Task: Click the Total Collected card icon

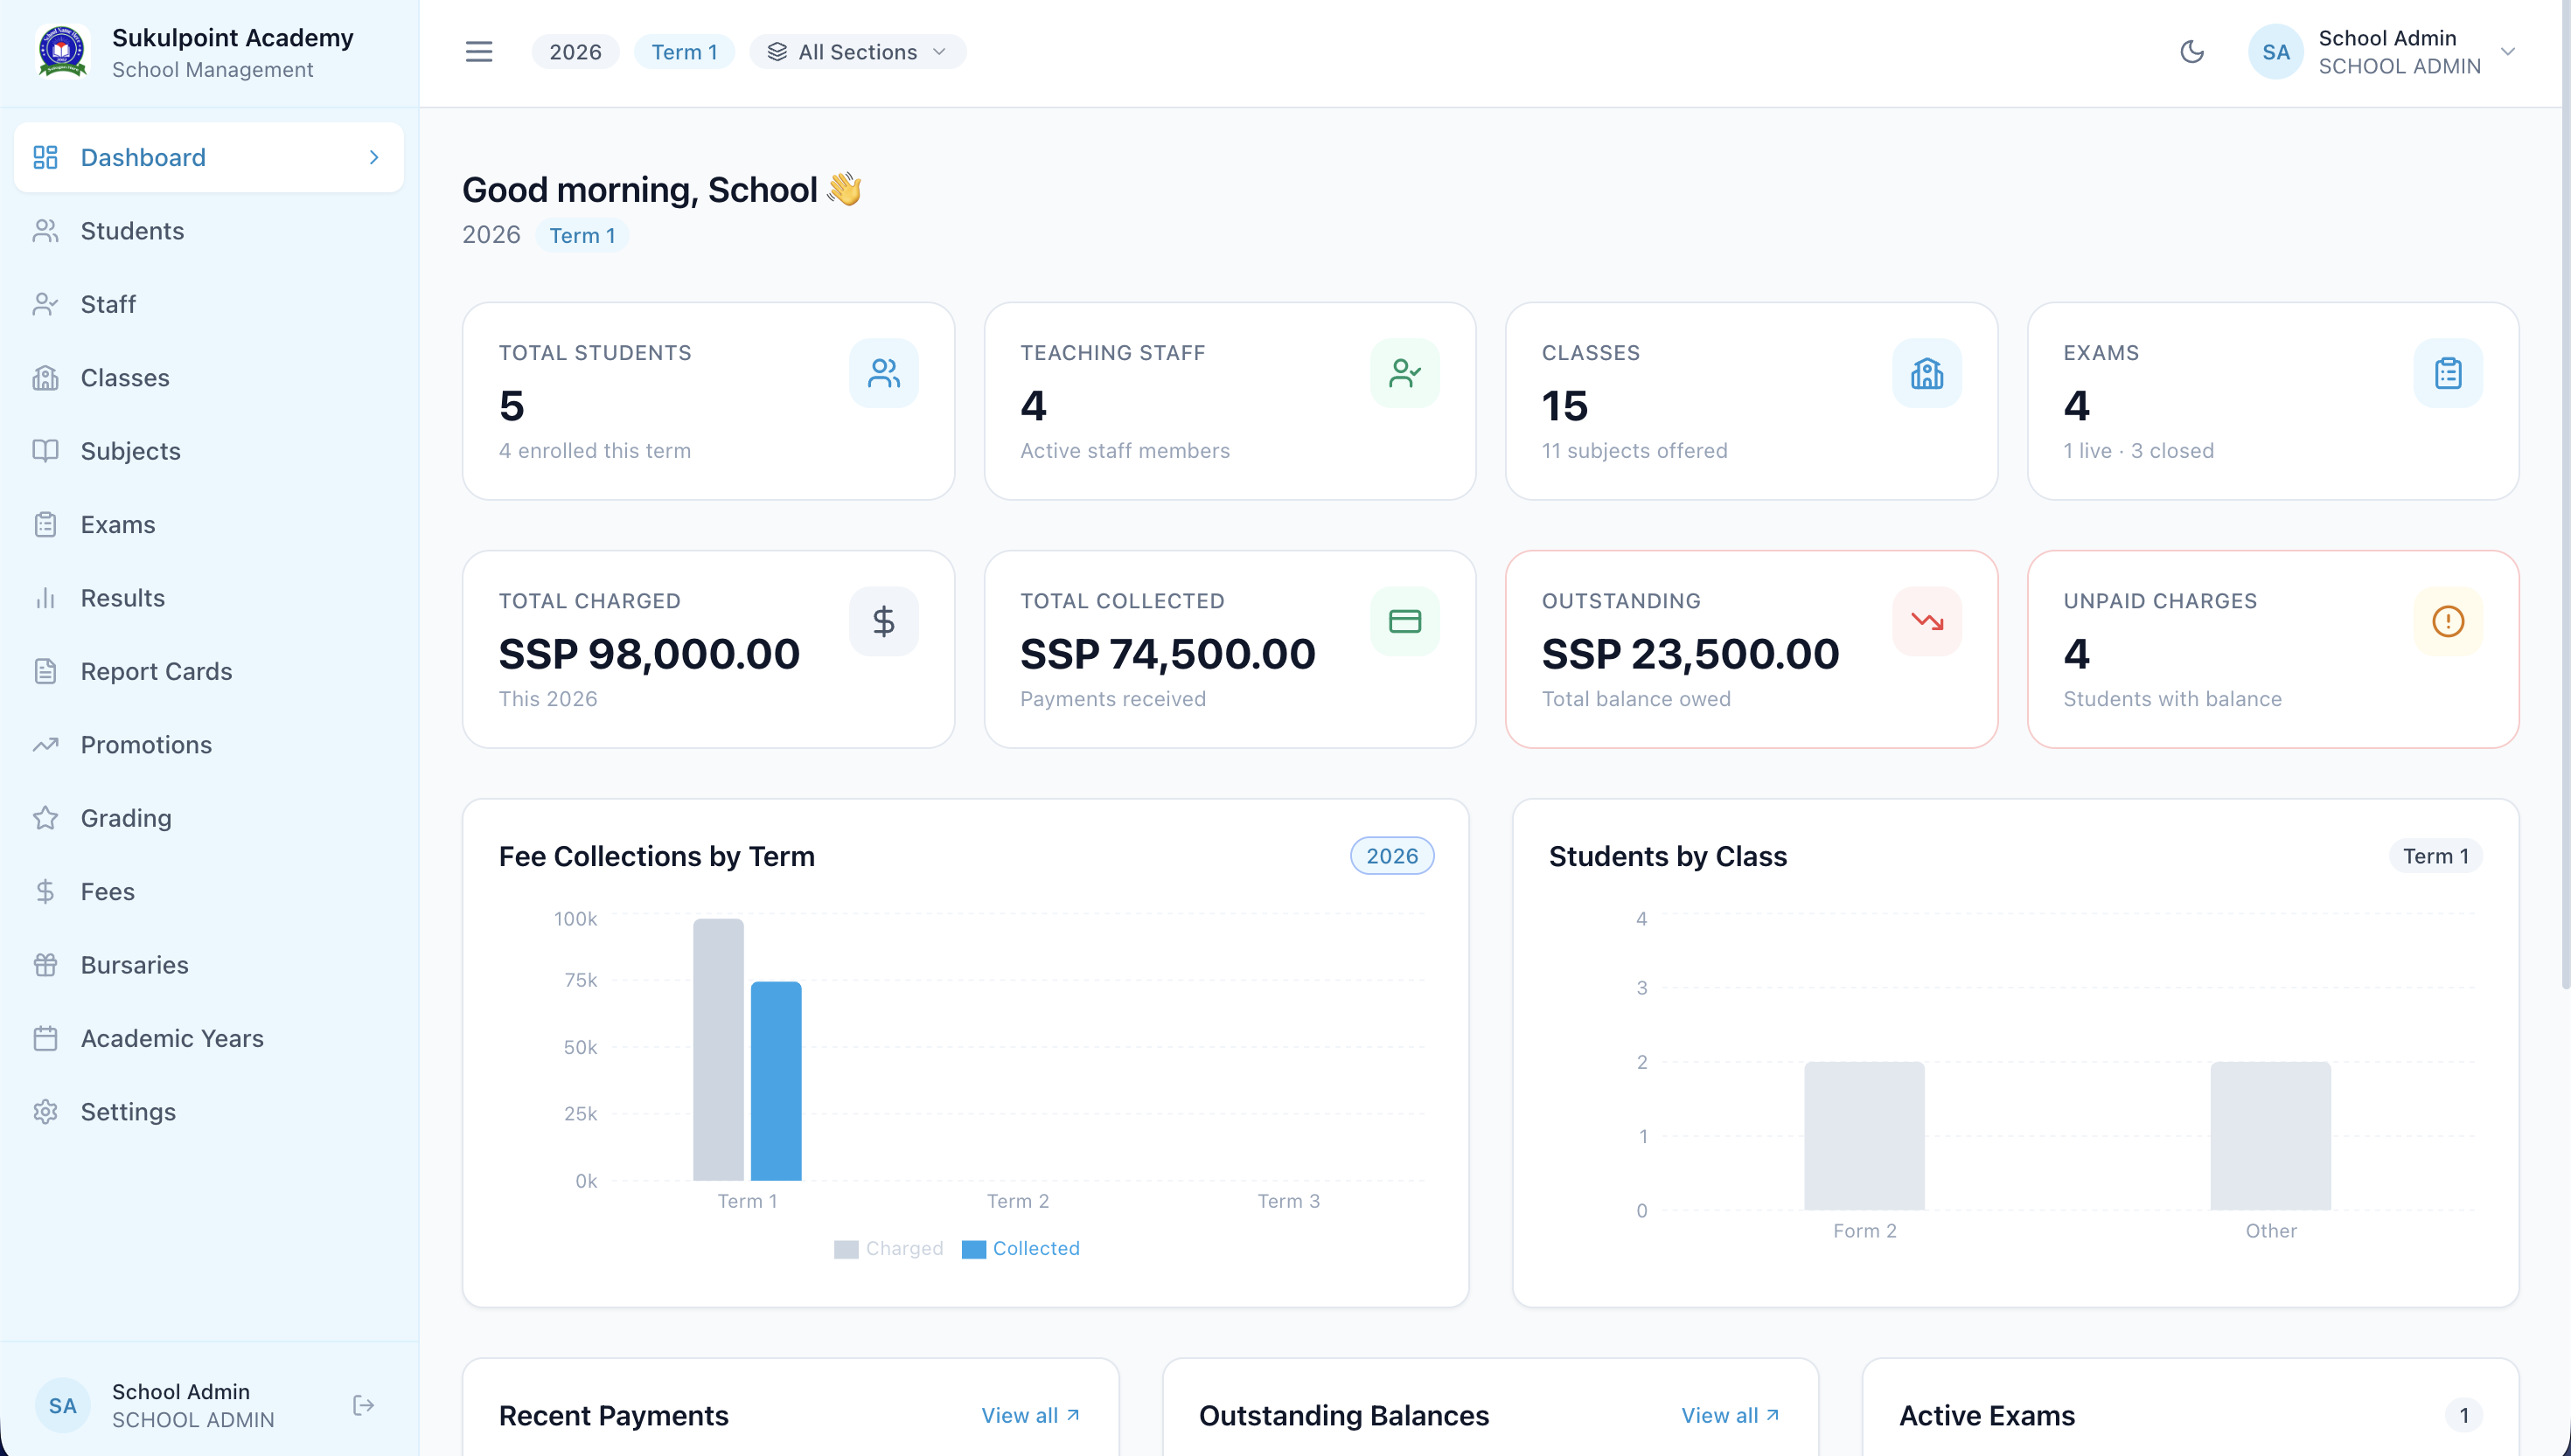Action: 1404,621
